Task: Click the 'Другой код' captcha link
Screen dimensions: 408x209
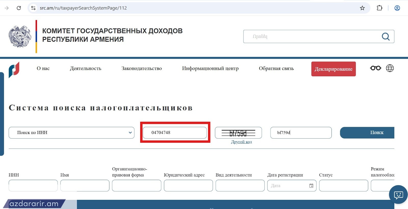Action: coord(241,142)
